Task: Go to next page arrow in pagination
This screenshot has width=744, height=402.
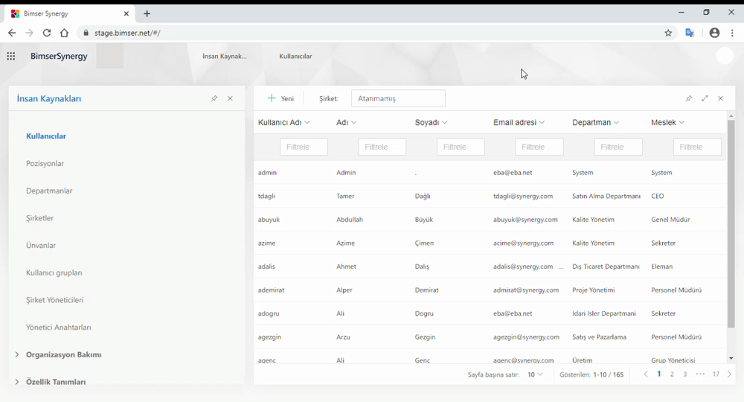Action: pos(729,374)
